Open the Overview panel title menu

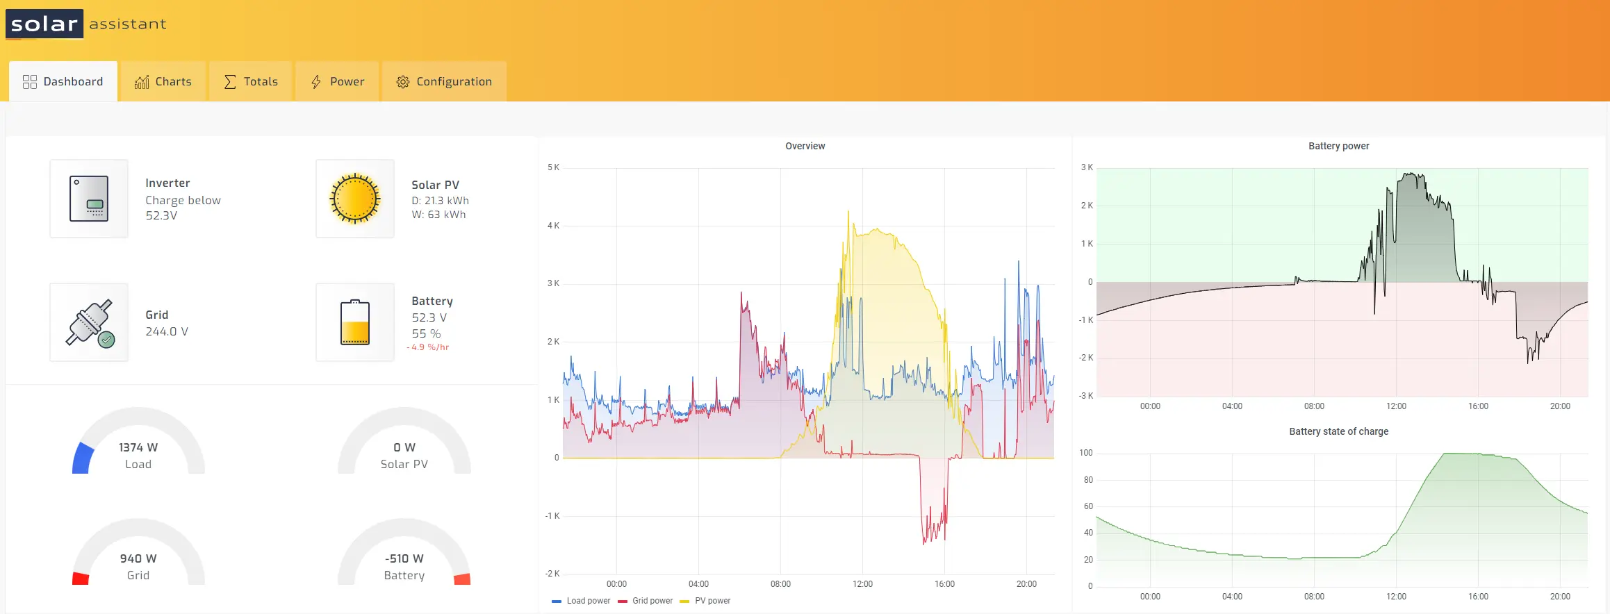click(805, 146)
